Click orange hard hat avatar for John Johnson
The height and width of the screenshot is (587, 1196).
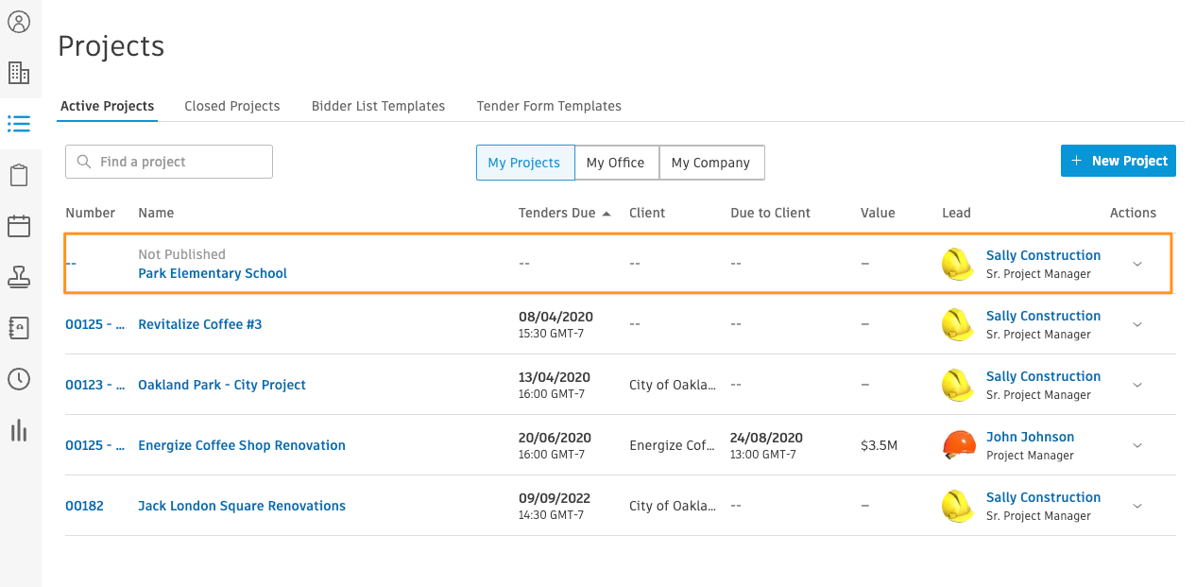pyautogui.click(x=958, y=445)
